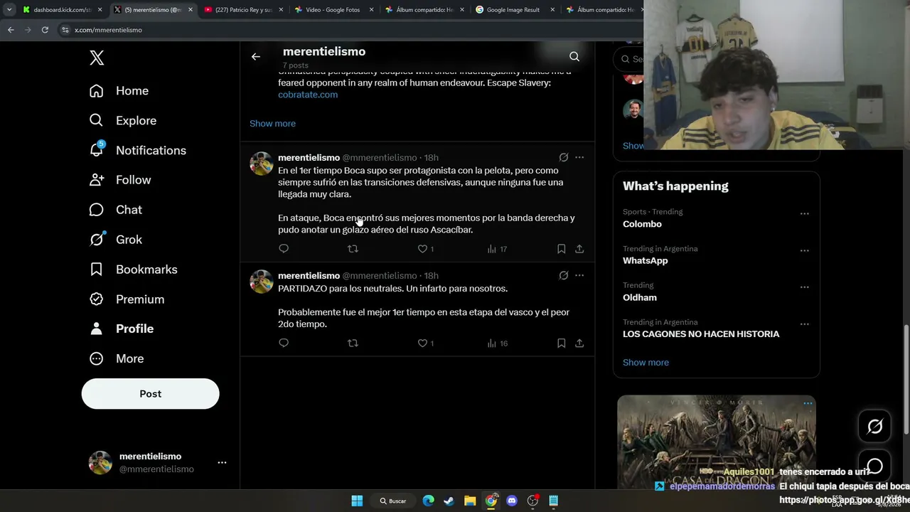The image size is (910, 512).
Task: Open the floating messages button
Action: pyautogui.click(x=874, y=466)
